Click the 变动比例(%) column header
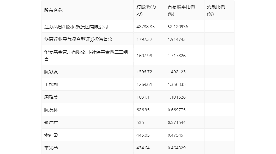Viewport: 276px width, 154px height. (216, 10)
